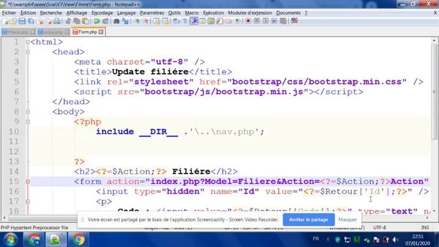Collapse the p block on line 17

click(x=27, y=202)
